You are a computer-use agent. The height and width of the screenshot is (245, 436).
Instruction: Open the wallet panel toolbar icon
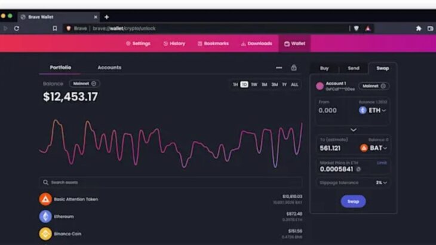point(430,28)
